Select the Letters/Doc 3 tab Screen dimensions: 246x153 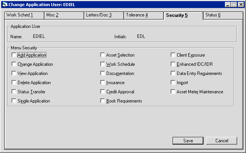pyautogui.click(x=104, y=15)
